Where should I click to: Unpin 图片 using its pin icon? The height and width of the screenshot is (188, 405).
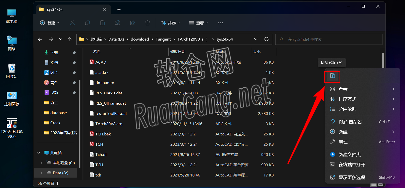pos(74,73)
